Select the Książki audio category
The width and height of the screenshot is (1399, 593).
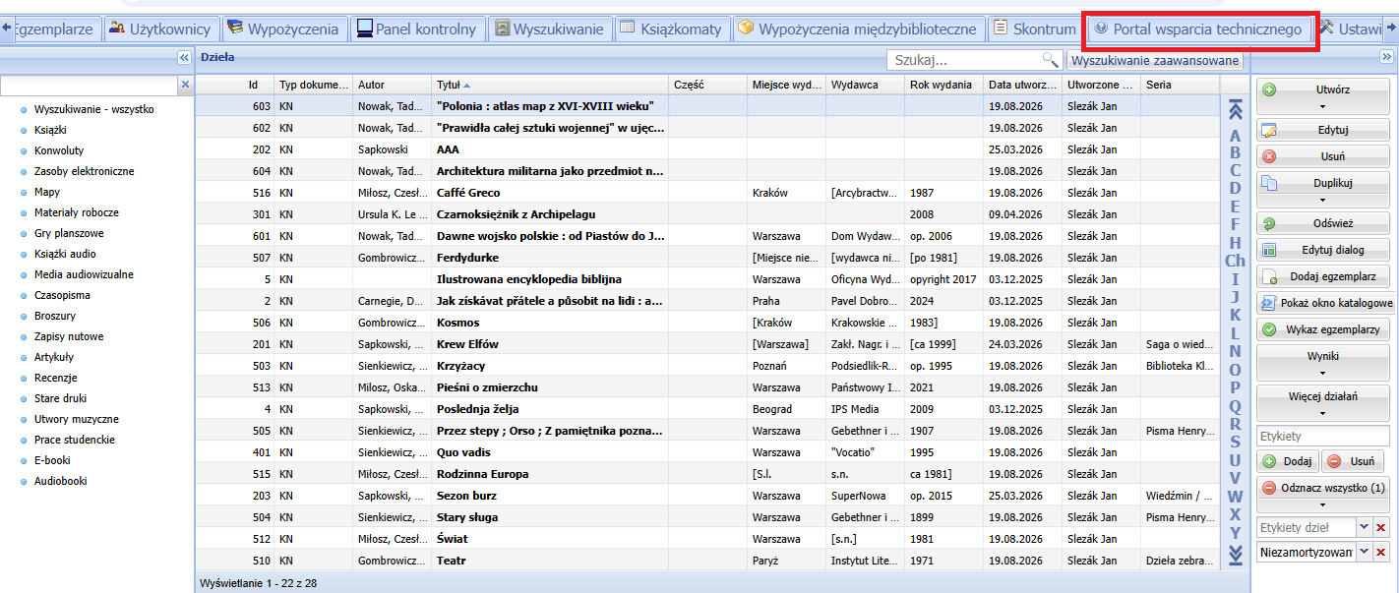click(65, 254)
